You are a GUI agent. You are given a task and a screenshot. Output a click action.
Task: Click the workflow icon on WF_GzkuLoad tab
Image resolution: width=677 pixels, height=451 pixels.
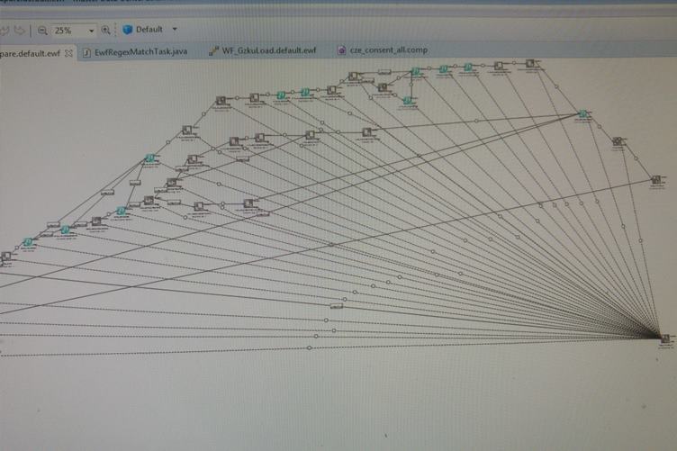213,51
